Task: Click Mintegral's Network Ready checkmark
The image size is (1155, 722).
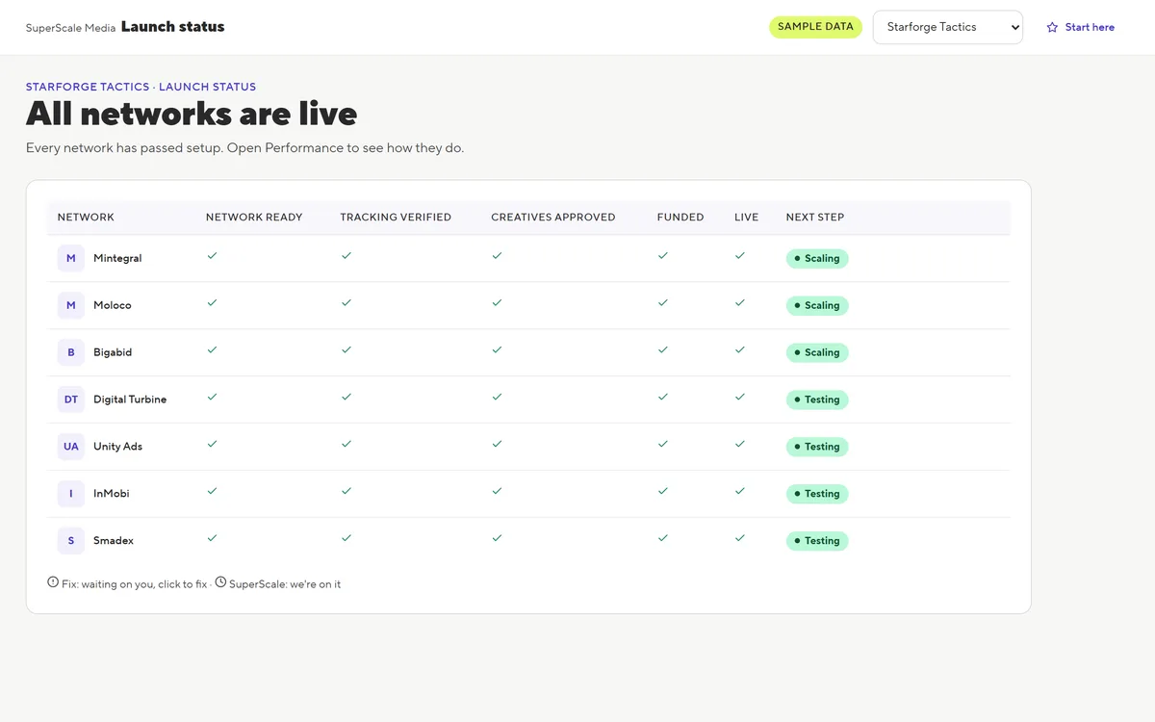Action: click(x=212, y=256)
